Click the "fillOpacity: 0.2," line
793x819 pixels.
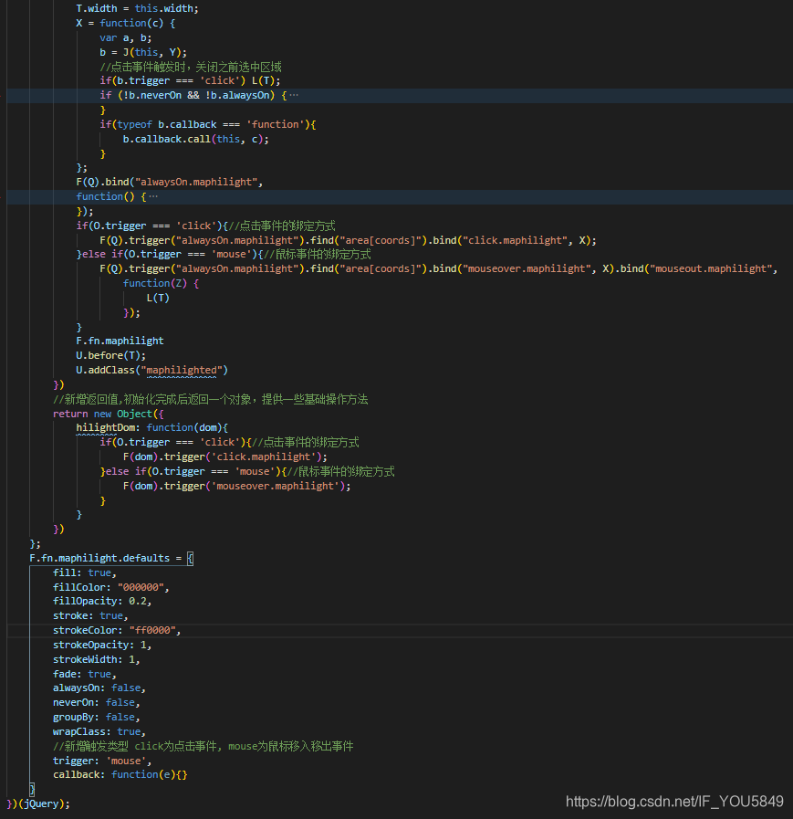pos(102,601)
